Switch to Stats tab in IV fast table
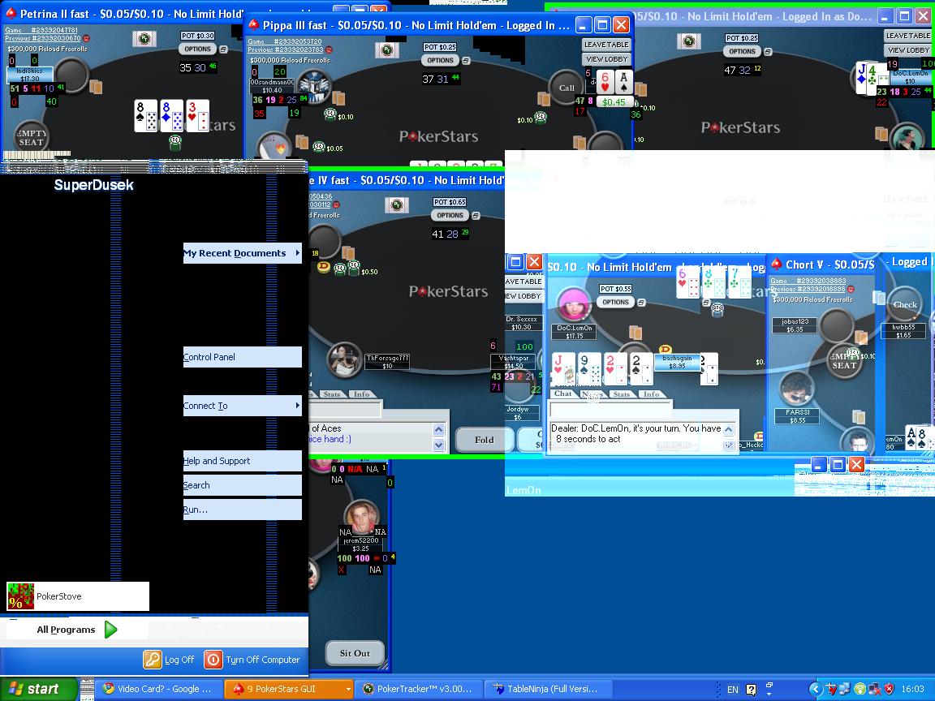This screenshot has height=701, width=935. [x=331, y=394]
